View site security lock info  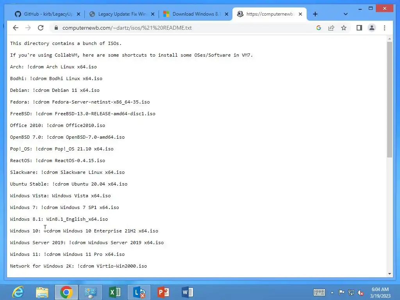tap(56, 28)
